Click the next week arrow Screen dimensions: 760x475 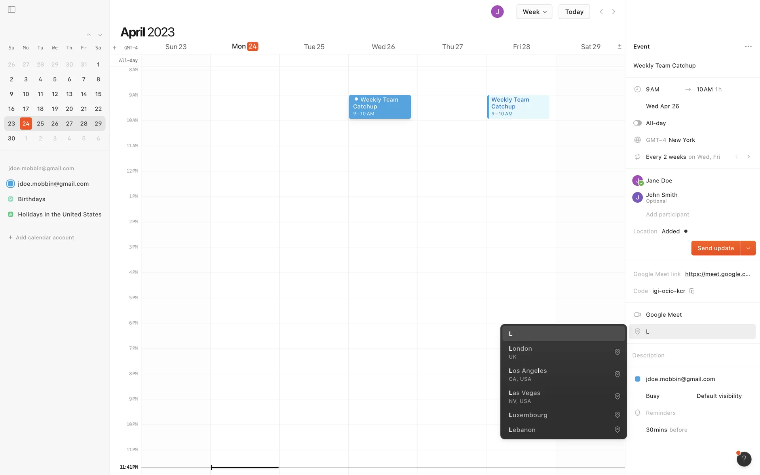614,12
